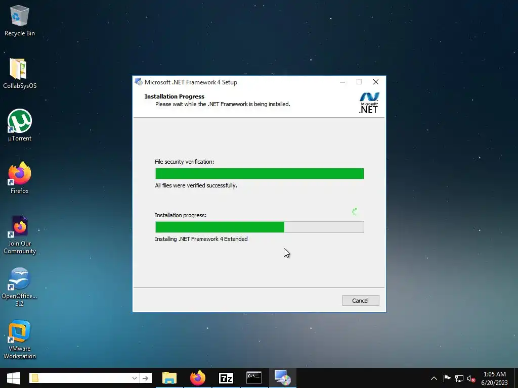The image size is (518, 388).
Task: Select the Join Our Community shortcut
Action: pyautogui.click(x=20, y=235)
